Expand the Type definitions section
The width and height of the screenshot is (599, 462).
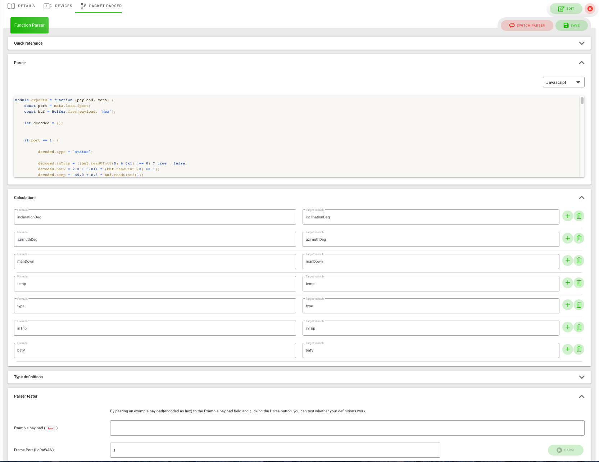581,377
